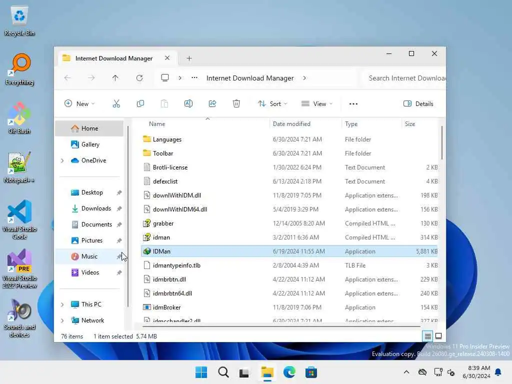Open the Windows Start menu

201,372
